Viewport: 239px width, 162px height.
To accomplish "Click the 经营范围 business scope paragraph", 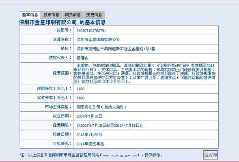I will tap(144, 73).
